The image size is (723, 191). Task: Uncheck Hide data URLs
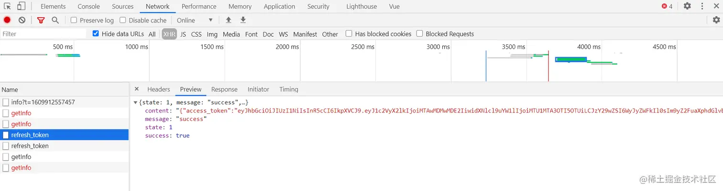pos(96,34)
